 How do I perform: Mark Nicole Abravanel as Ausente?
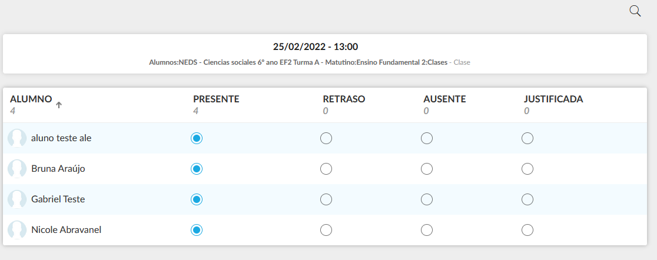click(427, 230)
